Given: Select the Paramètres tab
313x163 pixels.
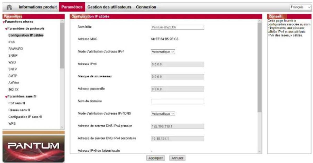Looking at the screenshot, I should [x=72, y=7].
